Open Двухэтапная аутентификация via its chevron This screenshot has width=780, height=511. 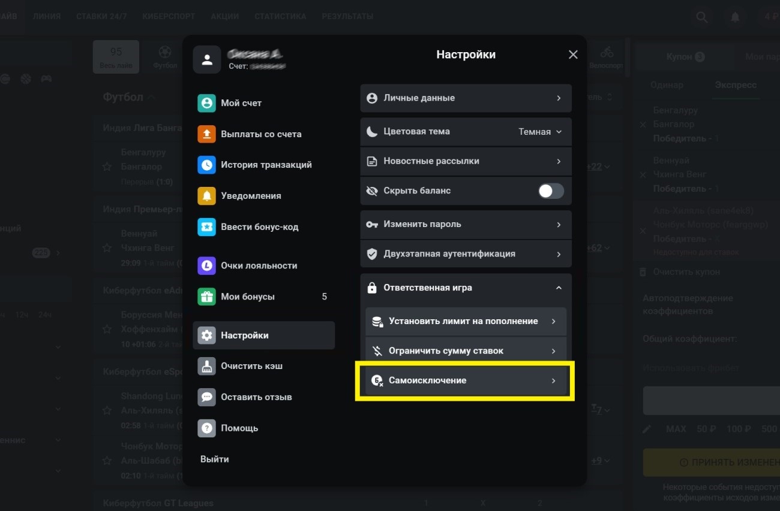pyautogui.click(x=559, y=254)
